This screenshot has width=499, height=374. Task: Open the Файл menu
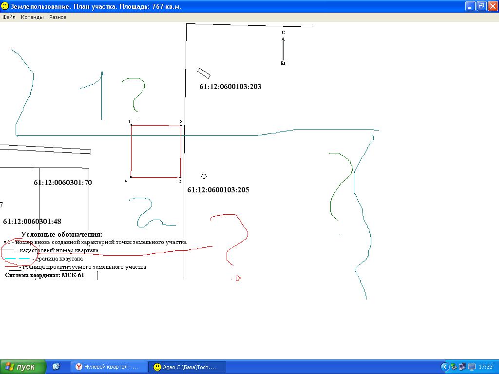[9, 17]
